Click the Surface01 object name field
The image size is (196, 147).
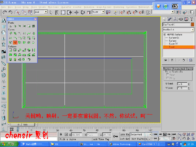tap(176, 25)
